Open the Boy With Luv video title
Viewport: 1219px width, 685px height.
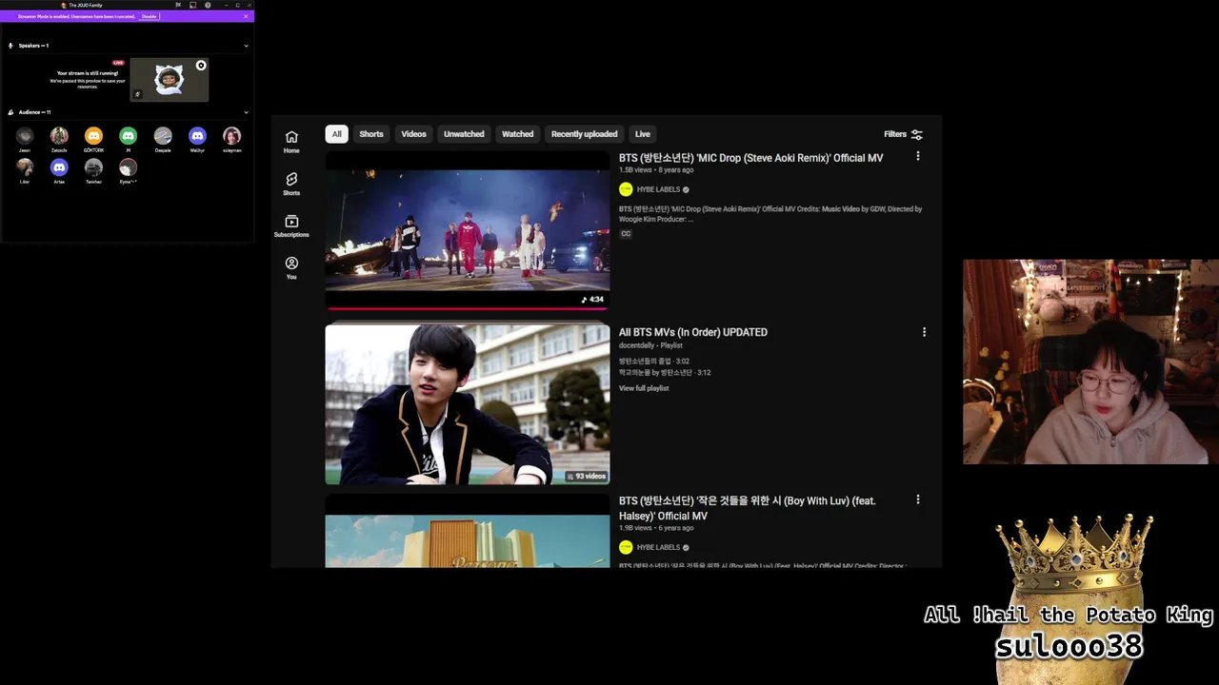[748, 508]
